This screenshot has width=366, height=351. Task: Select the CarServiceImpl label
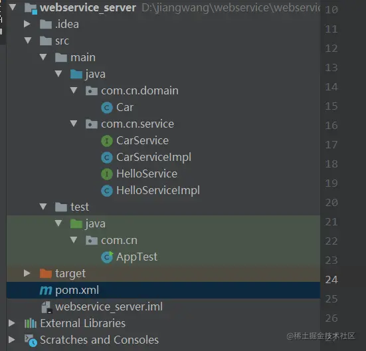tap(154, 158)
